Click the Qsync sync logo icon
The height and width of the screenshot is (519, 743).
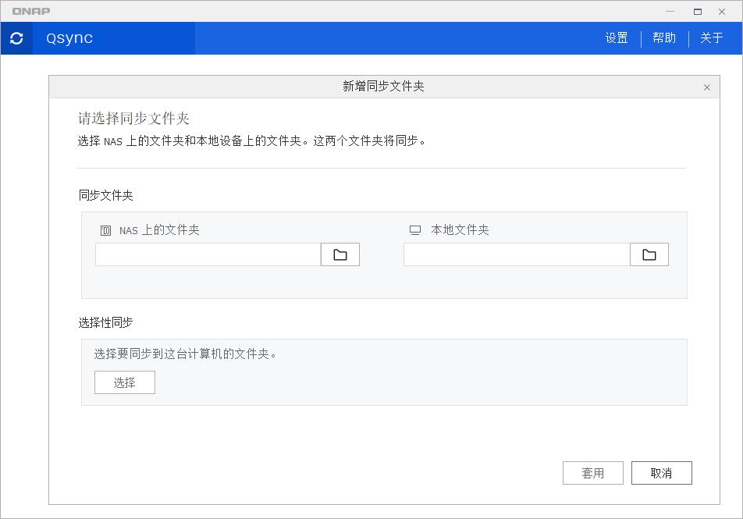pyautogui.click(x=16, y=38)
